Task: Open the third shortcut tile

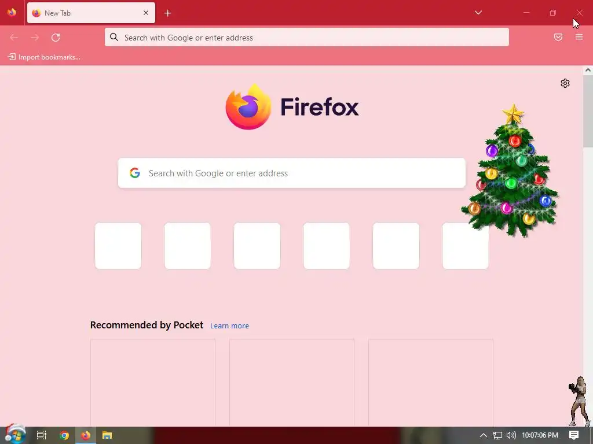Action: pos(257,246)
